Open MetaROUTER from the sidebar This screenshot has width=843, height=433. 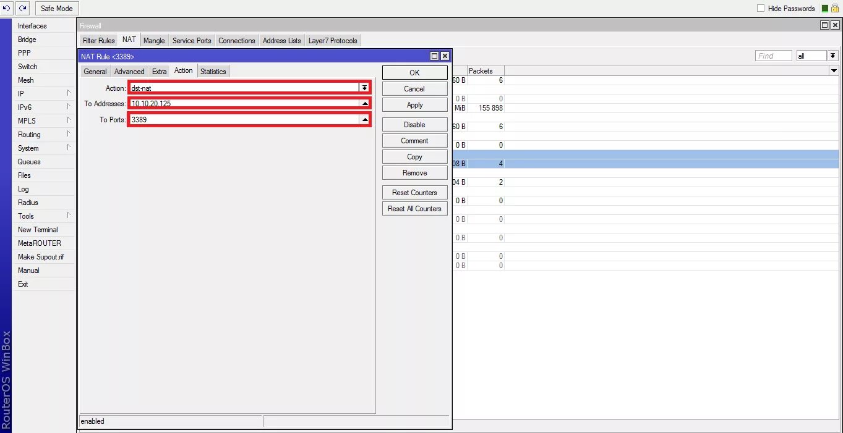(x=43, y=243)
